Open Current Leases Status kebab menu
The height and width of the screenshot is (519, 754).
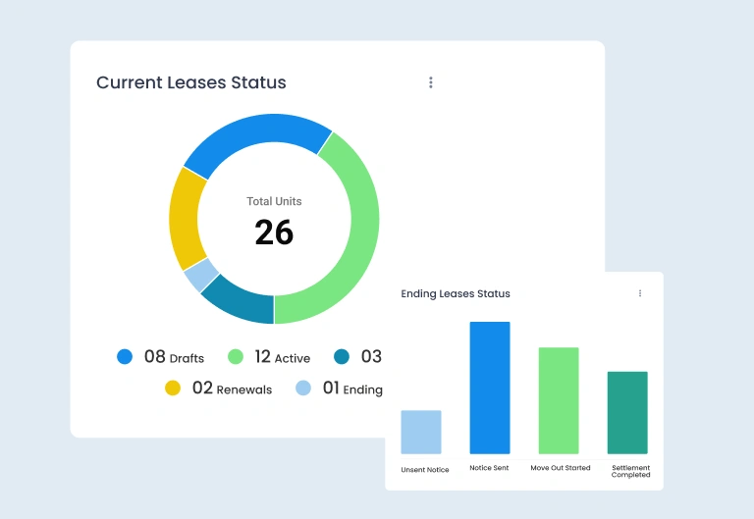(x=430, y=82)
